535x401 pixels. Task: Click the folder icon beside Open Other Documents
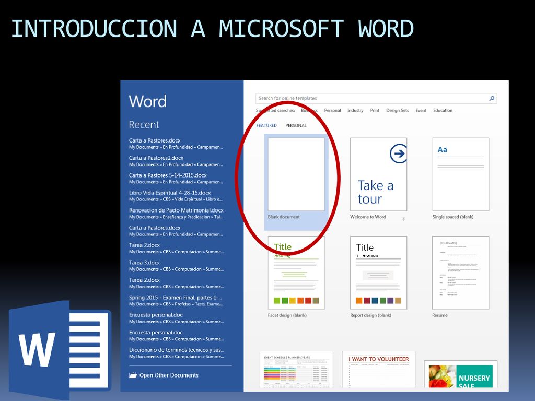[133, 375]
